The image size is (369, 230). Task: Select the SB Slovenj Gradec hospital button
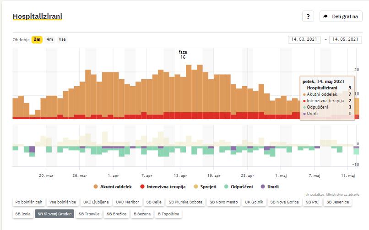[54, 214]
